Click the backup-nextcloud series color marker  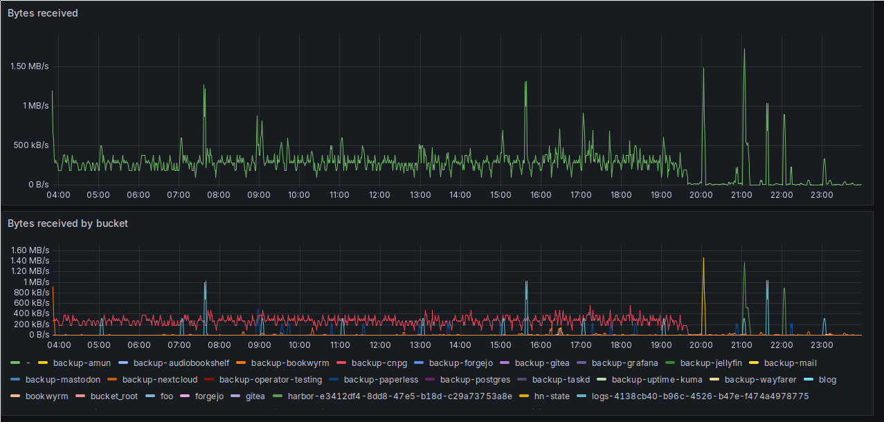click(x=114, y=379)
